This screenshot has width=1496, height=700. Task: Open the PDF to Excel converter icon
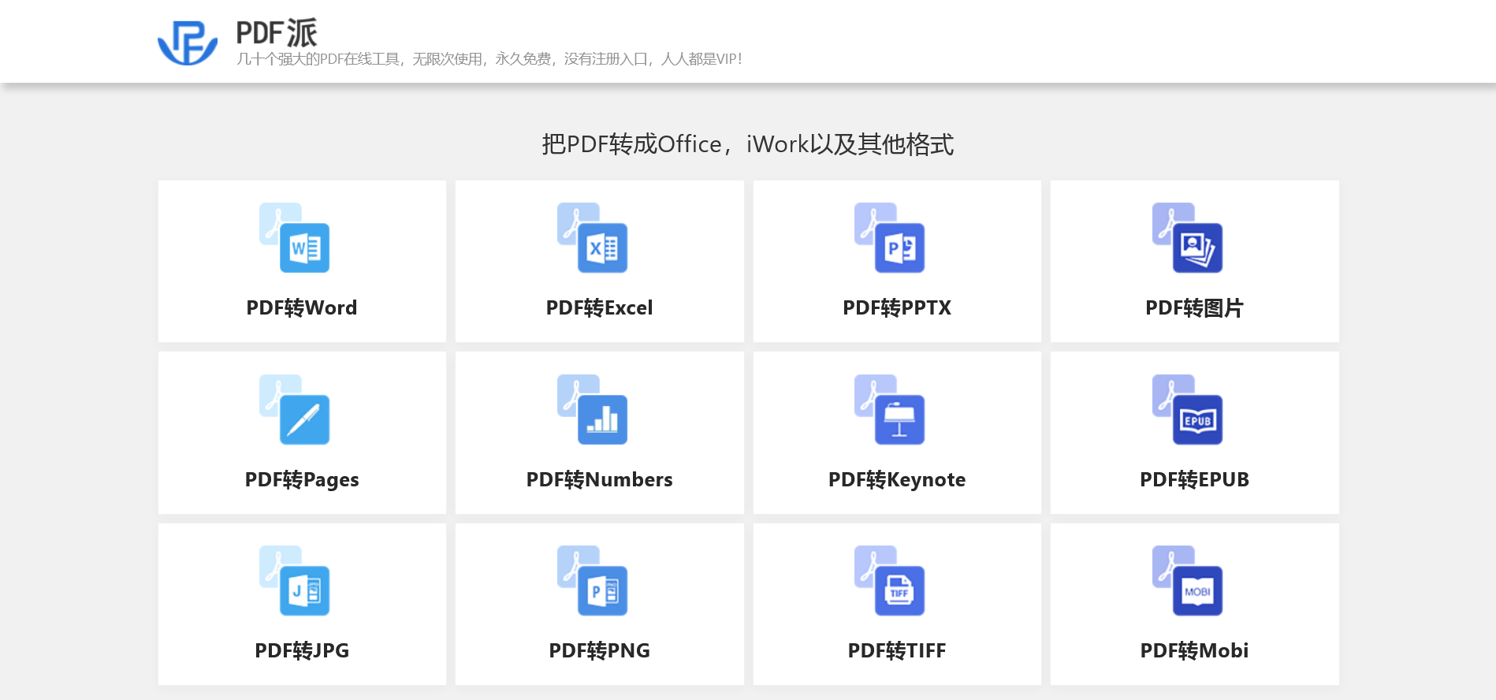[592, 238]
